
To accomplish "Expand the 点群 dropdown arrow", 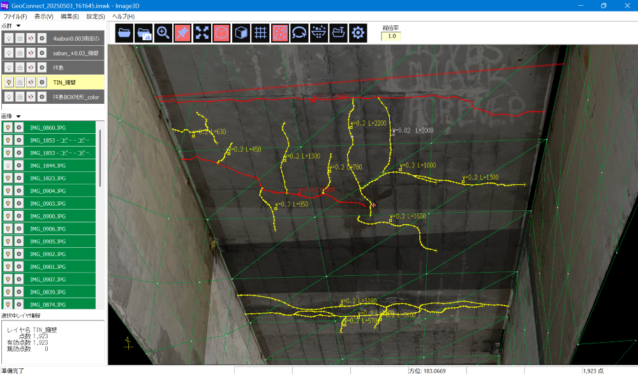I will (x=19, y=26).
